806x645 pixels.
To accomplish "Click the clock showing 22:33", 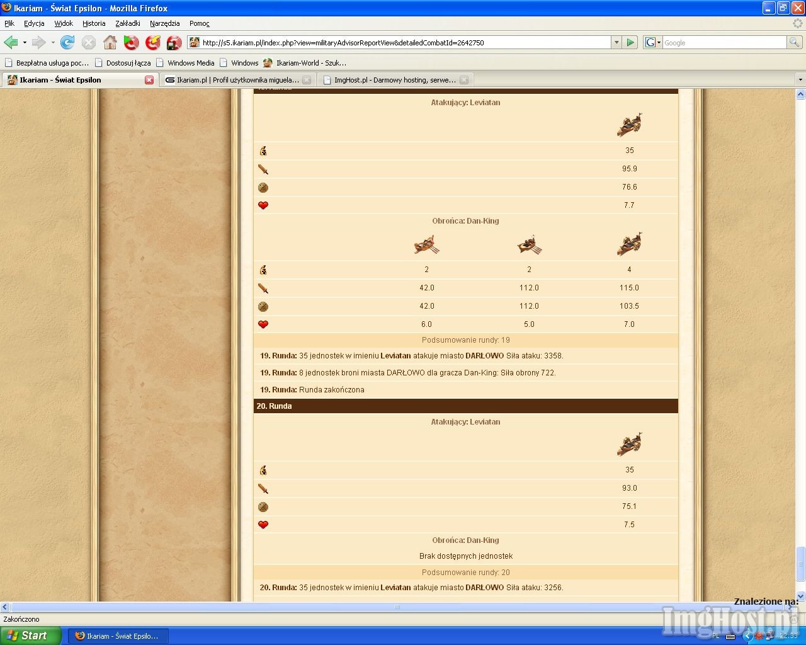I will click(x=788, y=636).
